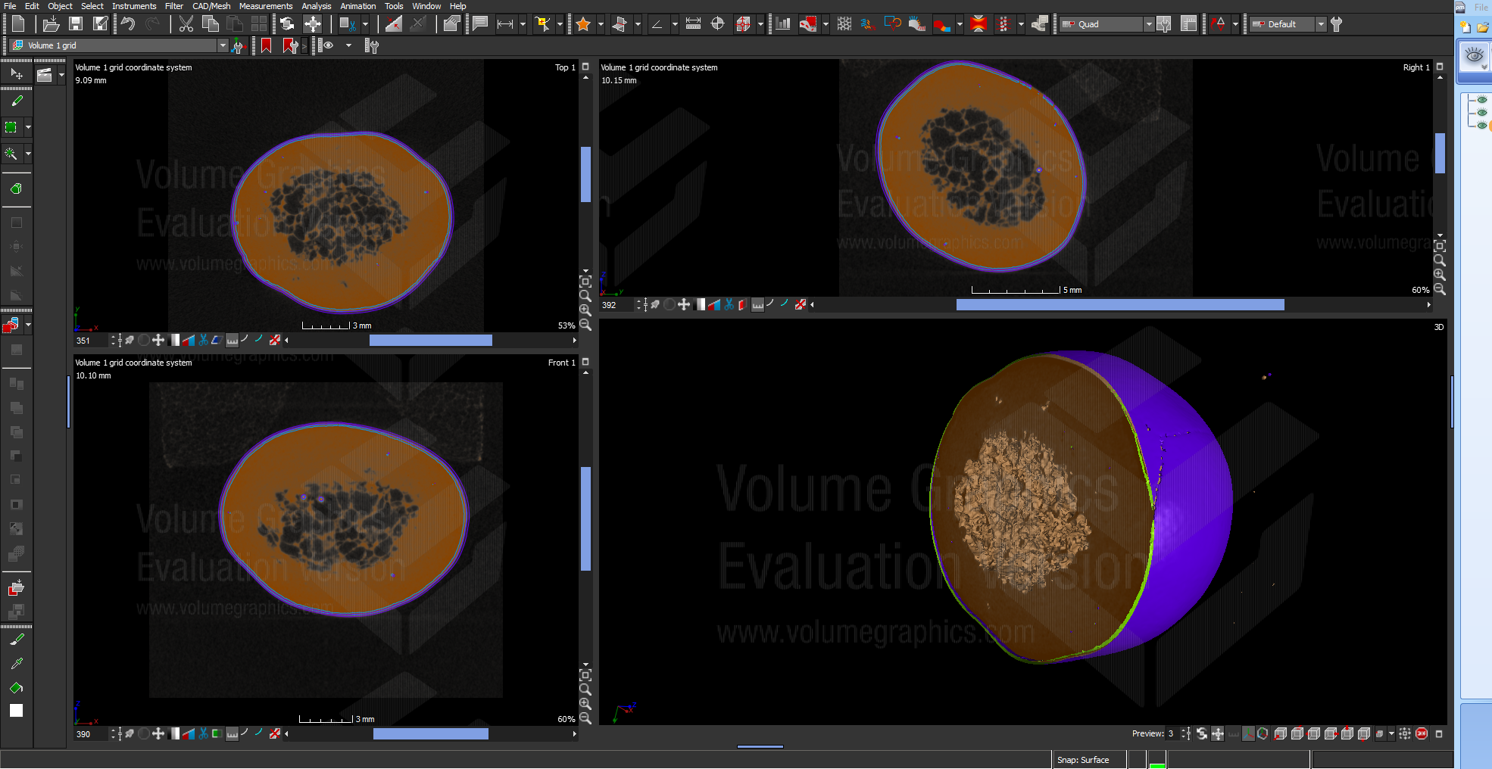Click the Snap: Surface status field
This screenshot has width=1492, height=769.
pos(1089,760)
